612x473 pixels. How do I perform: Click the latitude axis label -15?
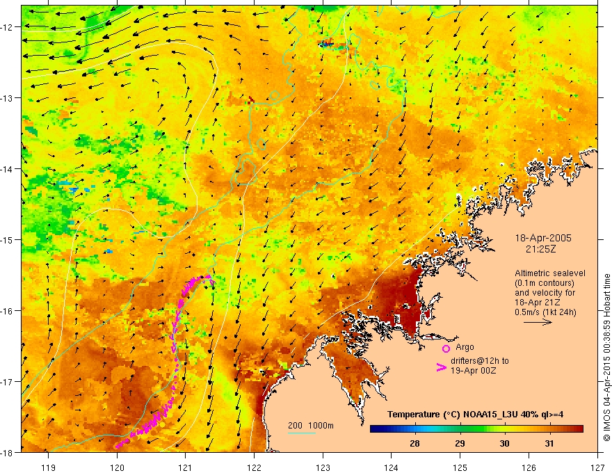click(x=7, y=239)
